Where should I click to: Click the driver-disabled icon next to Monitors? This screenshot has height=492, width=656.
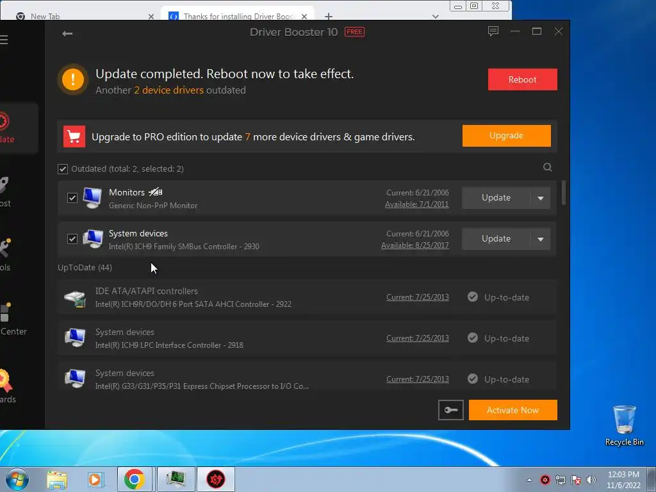155,192
